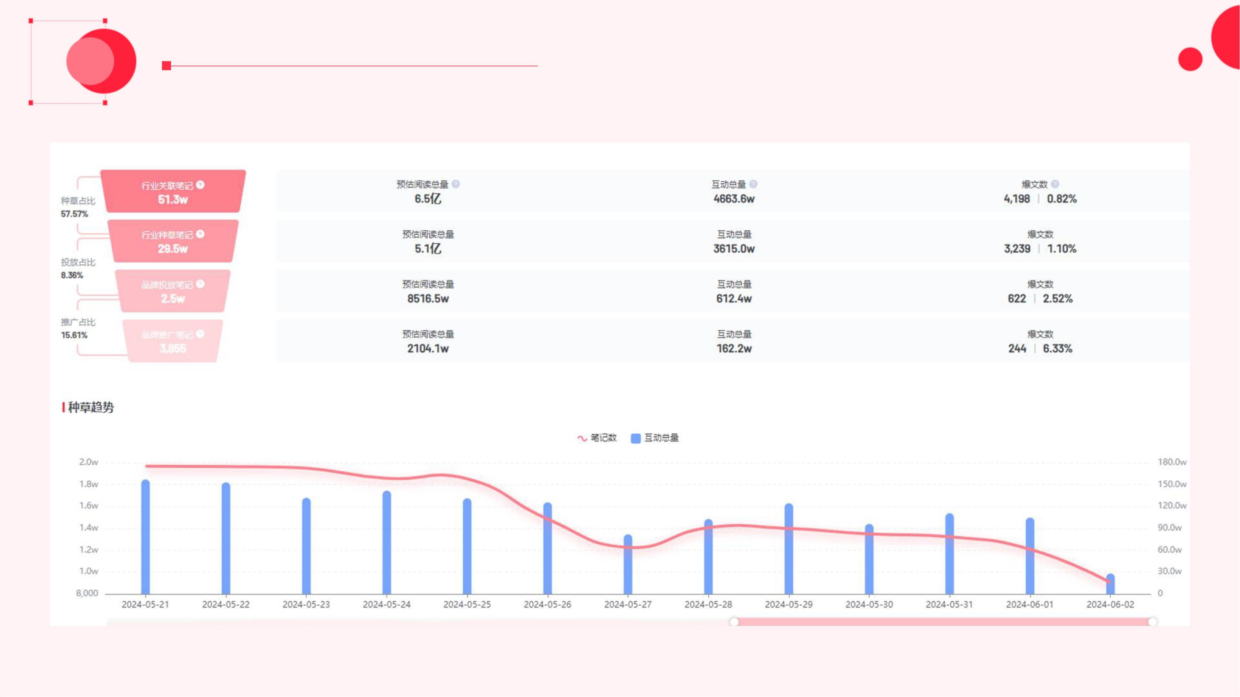Click help icon beside 行业关联笔记

click(x=201, y=185)
